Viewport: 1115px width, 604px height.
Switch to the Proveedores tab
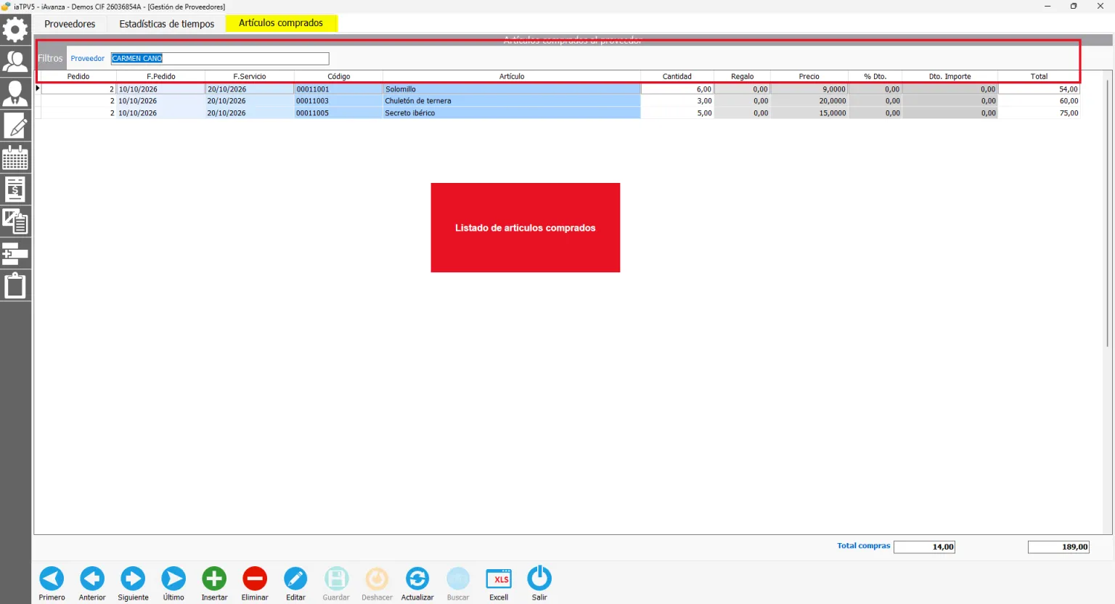[x=70, y=24]
